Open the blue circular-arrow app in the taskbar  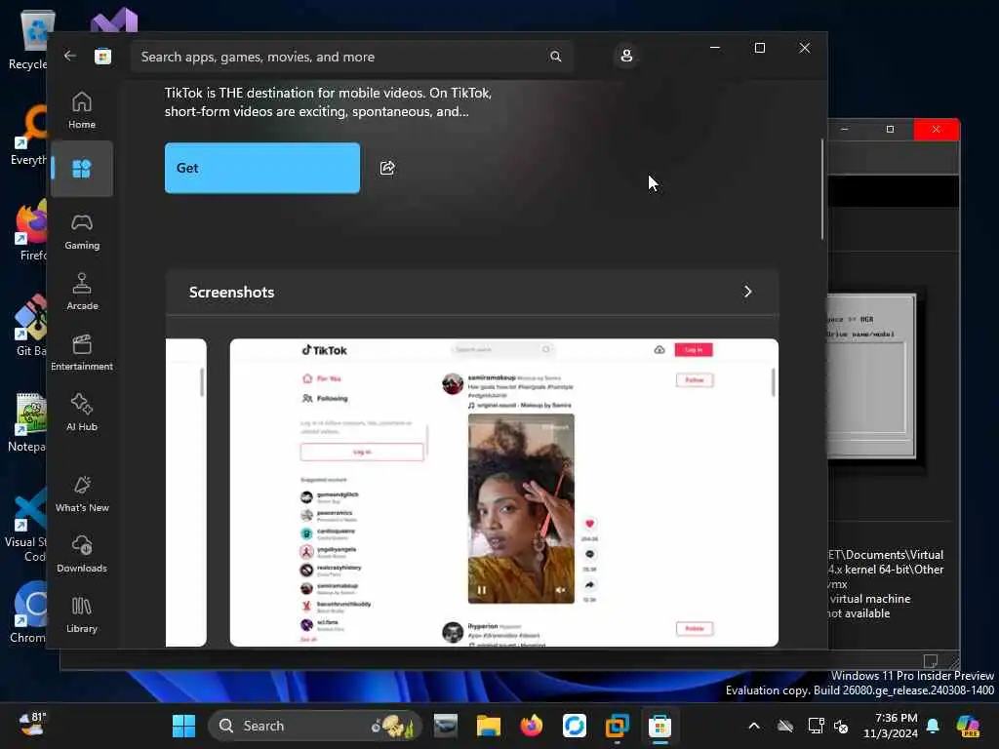[x=574, y=726]
